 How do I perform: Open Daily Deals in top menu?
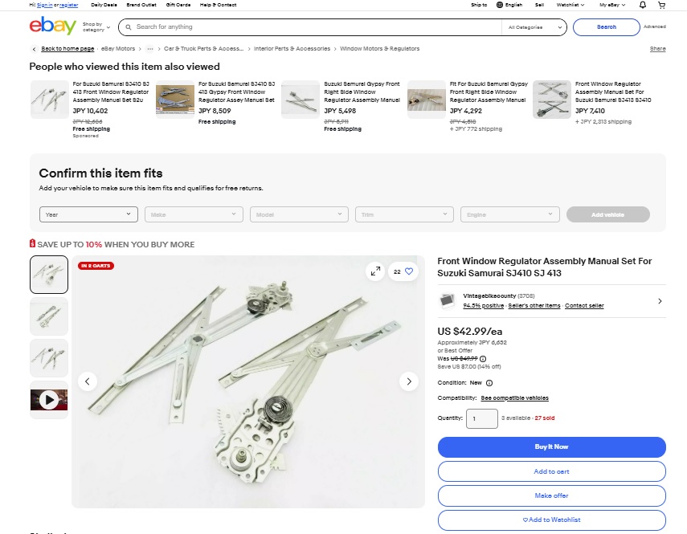click(104, 5)
